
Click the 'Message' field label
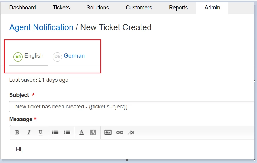coord(21,119)
